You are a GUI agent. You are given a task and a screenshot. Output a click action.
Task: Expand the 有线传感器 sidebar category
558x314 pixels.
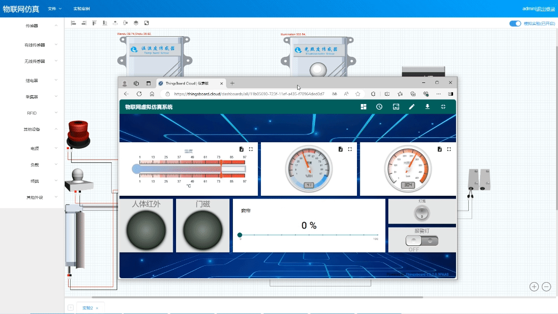[35, 45]
